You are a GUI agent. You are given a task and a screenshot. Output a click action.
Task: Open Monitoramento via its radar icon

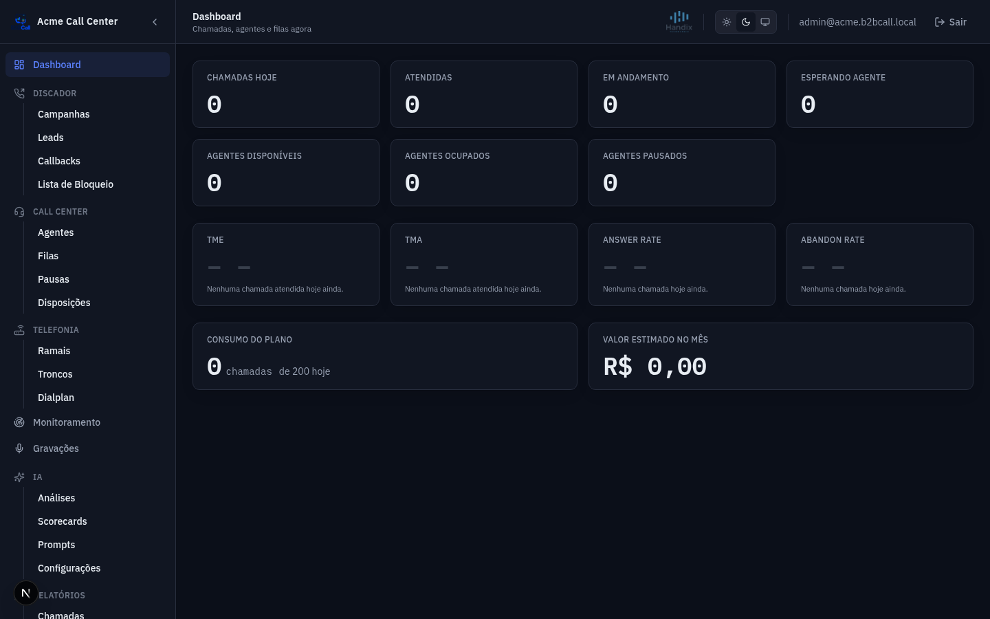pyautogui.click(x=19, y=422)
